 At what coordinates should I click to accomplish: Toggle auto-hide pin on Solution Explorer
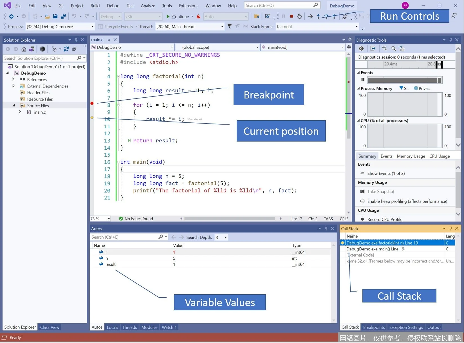pyautogui.click(x=76, y=40)
